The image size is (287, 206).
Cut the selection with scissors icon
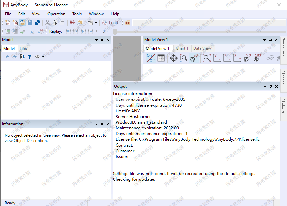pyautogui.click(x=47, y=23)
